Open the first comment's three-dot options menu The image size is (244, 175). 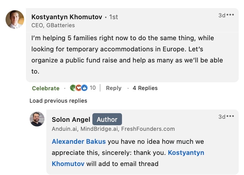[230, 15]
